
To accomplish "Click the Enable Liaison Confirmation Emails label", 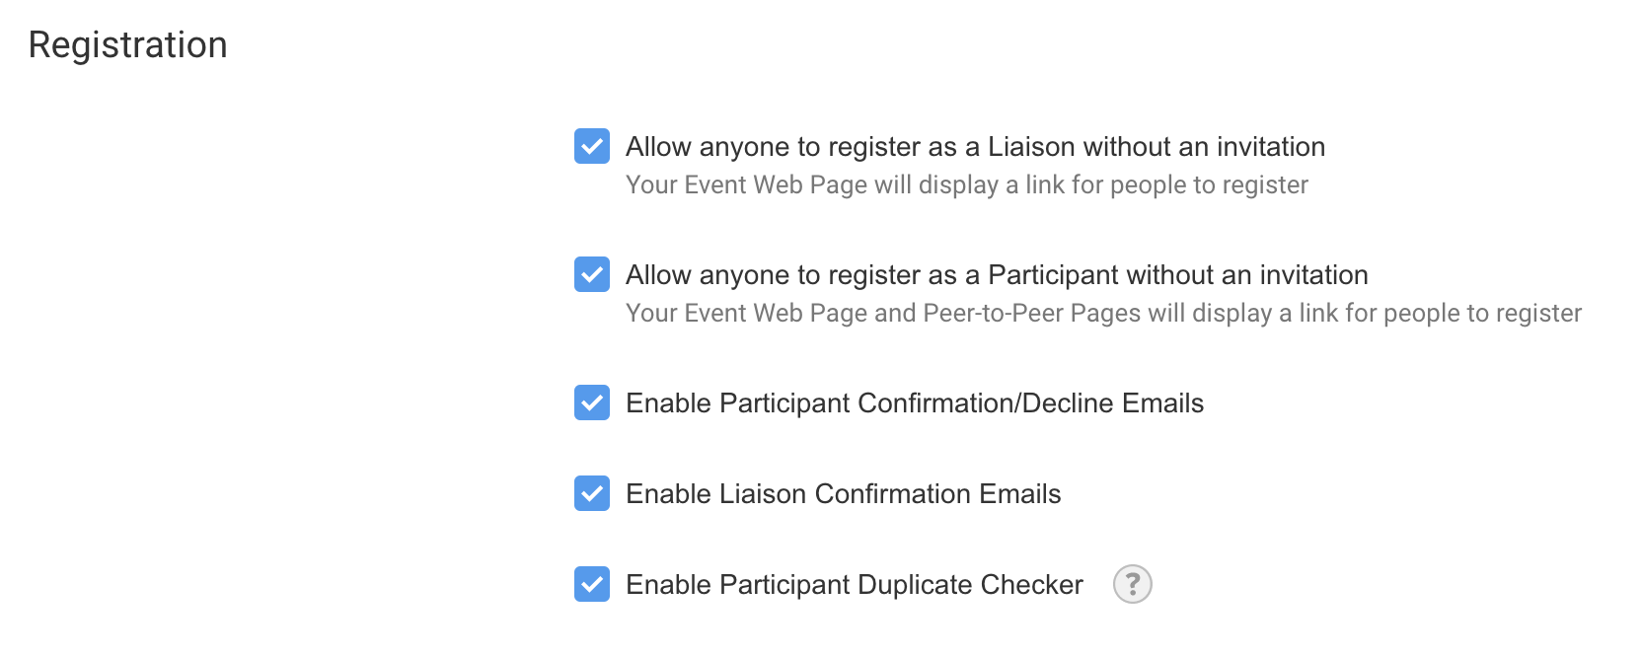I will coord(843,494).
